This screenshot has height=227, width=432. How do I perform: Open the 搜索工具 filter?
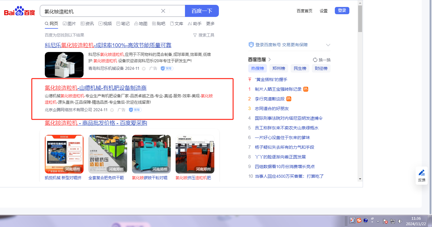(x=204, y=35)
